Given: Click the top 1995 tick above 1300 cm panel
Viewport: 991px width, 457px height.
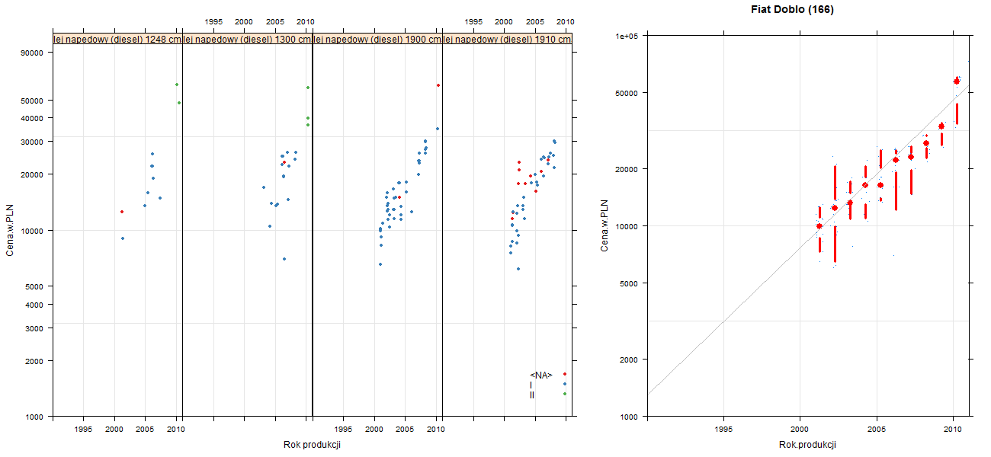Looking at the screenshot, I should 213,21.
